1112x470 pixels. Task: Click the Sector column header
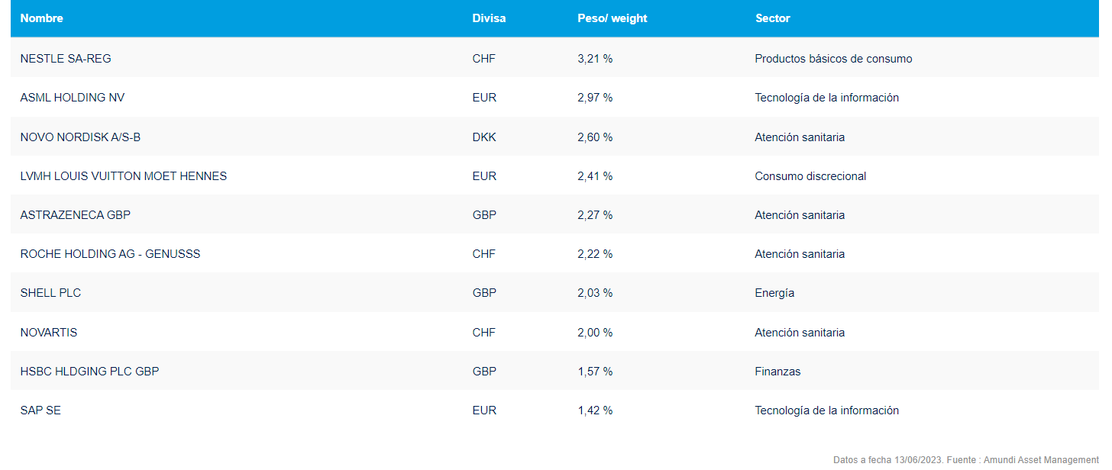pyautogui.click(x=772, y=18)
